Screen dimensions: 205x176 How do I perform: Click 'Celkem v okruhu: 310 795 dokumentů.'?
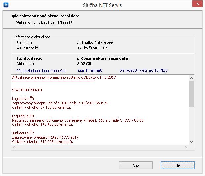pos(43,142)
